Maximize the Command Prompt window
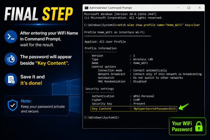210x140 pixels. pyautogui.click(x=189, y=8)
